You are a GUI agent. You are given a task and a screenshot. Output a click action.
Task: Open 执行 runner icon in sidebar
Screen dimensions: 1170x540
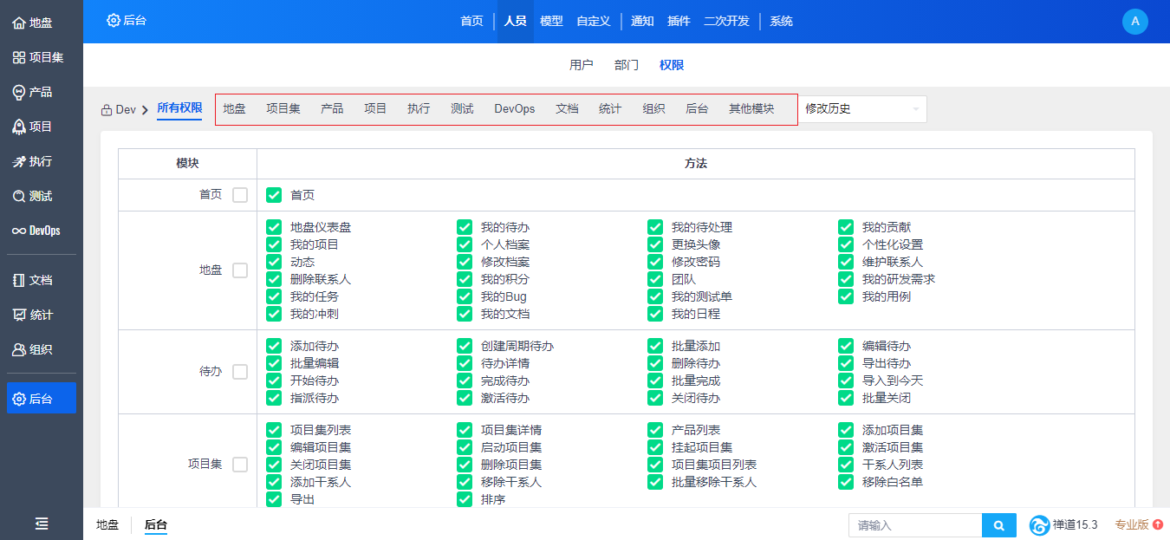(x=19, y=161)
